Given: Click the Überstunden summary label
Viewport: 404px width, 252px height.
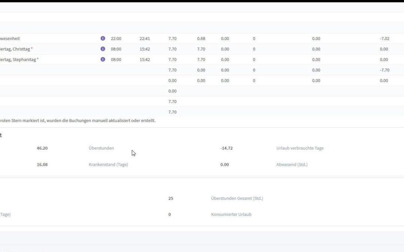Looking at the screenshot, I should pyautogui.click(x=101, y=148).
